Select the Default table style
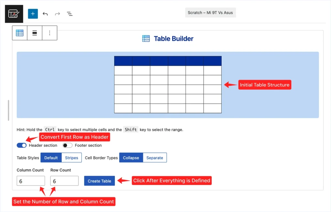 (x=51, y=158)
